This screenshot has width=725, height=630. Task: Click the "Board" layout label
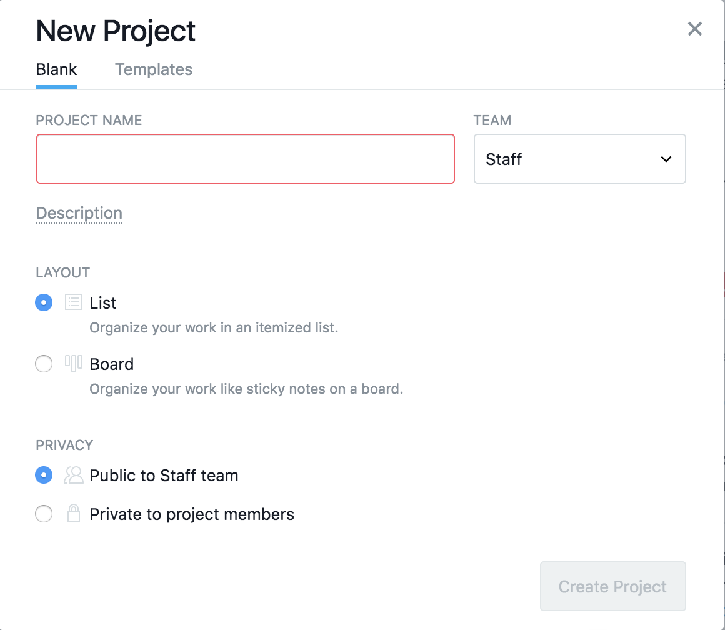(112, 364)
